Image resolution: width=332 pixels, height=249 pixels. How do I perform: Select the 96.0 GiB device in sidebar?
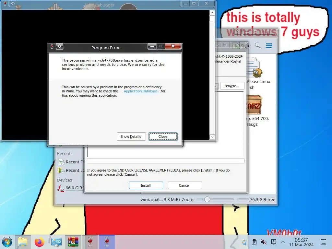pos(71,188)
